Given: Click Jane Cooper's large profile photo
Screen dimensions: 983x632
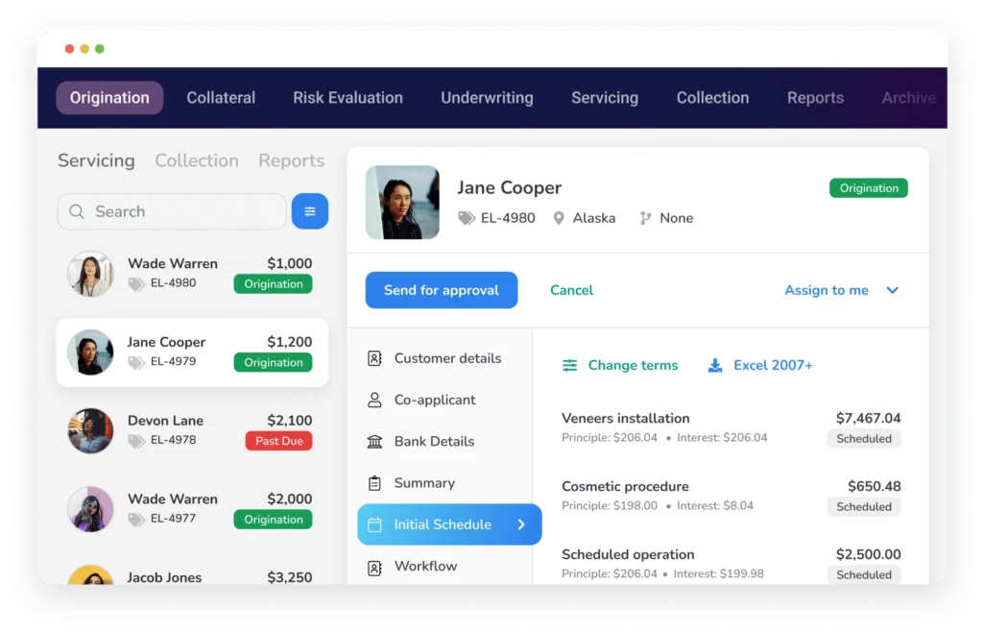Looking at the screenshot, I should point(402,203).
